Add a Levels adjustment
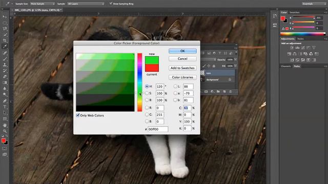328x184 pixels. tap(297, 48)
